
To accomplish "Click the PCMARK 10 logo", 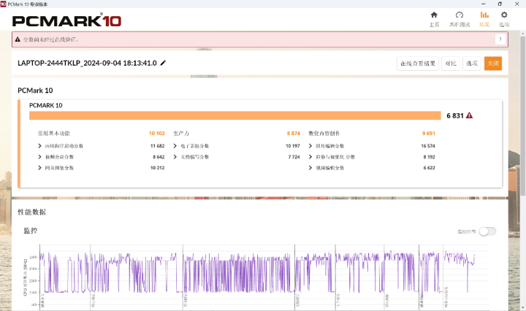I will (66, 20).
